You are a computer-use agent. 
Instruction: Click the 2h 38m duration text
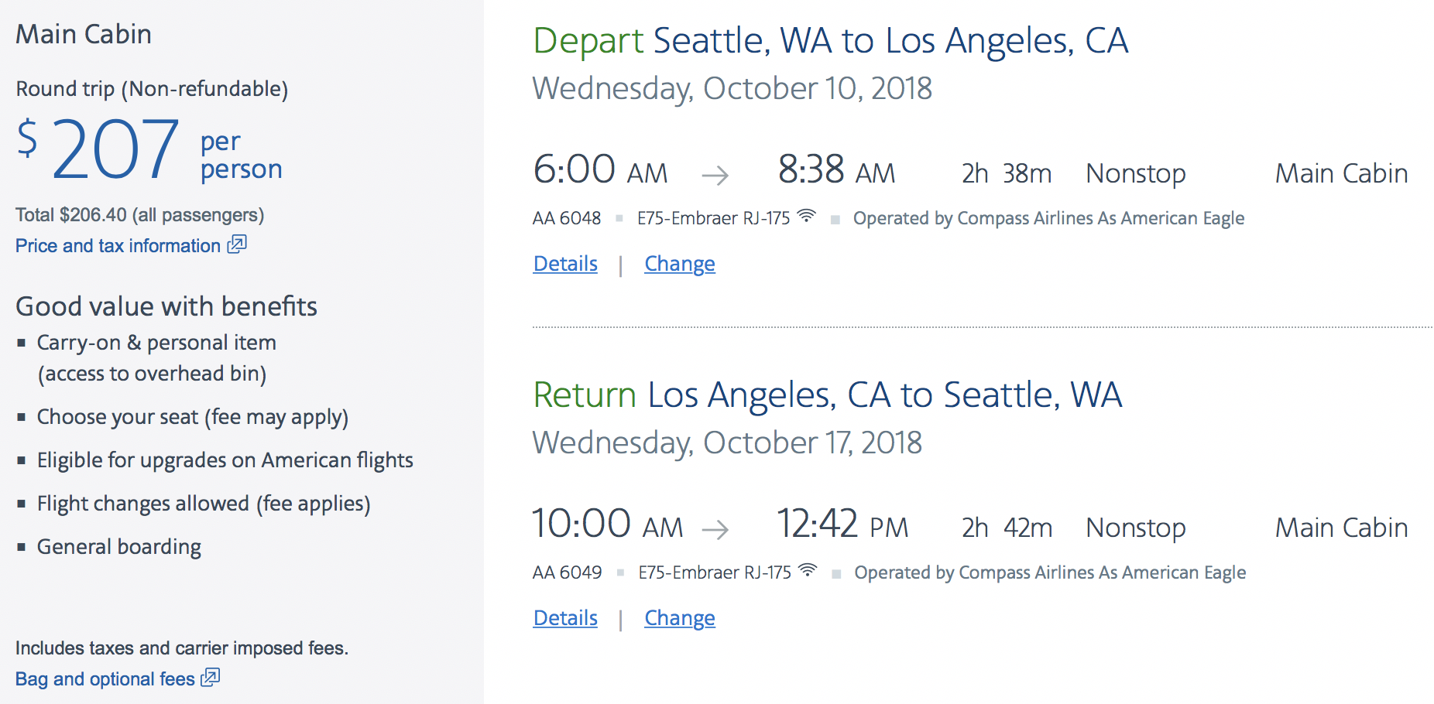[x=1005, y=173]
